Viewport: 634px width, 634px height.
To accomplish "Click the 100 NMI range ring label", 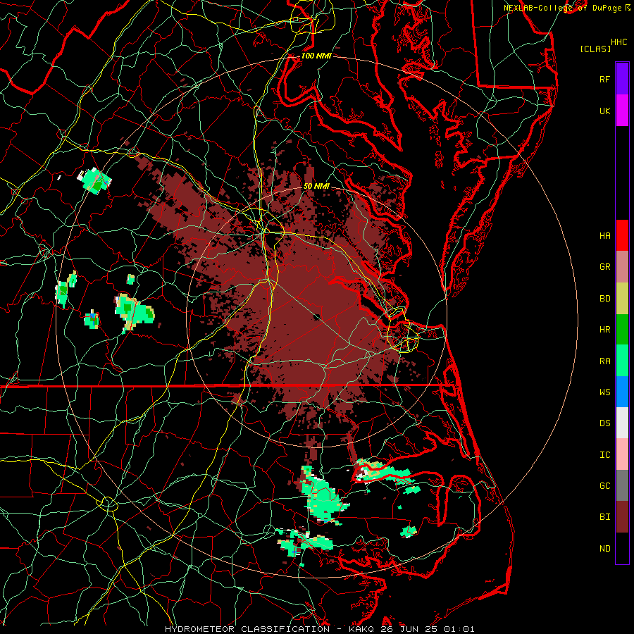I will 316,56.
